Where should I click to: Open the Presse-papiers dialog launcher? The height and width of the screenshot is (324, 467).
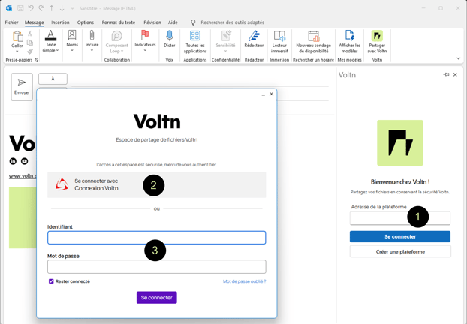pyautogui.click(x=37, y=60)
